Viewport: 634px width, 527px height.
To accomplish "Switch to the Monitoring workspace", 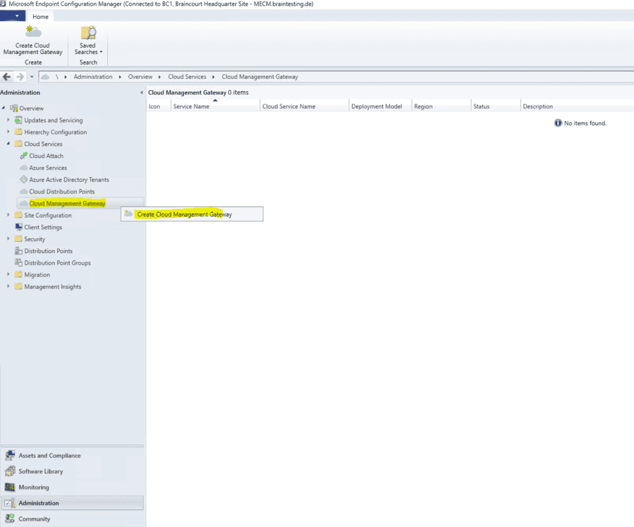I will pyautogui.click(x=35, y=487).
